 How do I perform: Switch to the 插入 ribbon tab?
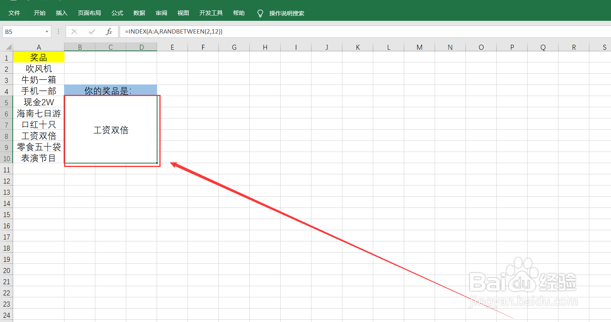click(x=61, y=13)
